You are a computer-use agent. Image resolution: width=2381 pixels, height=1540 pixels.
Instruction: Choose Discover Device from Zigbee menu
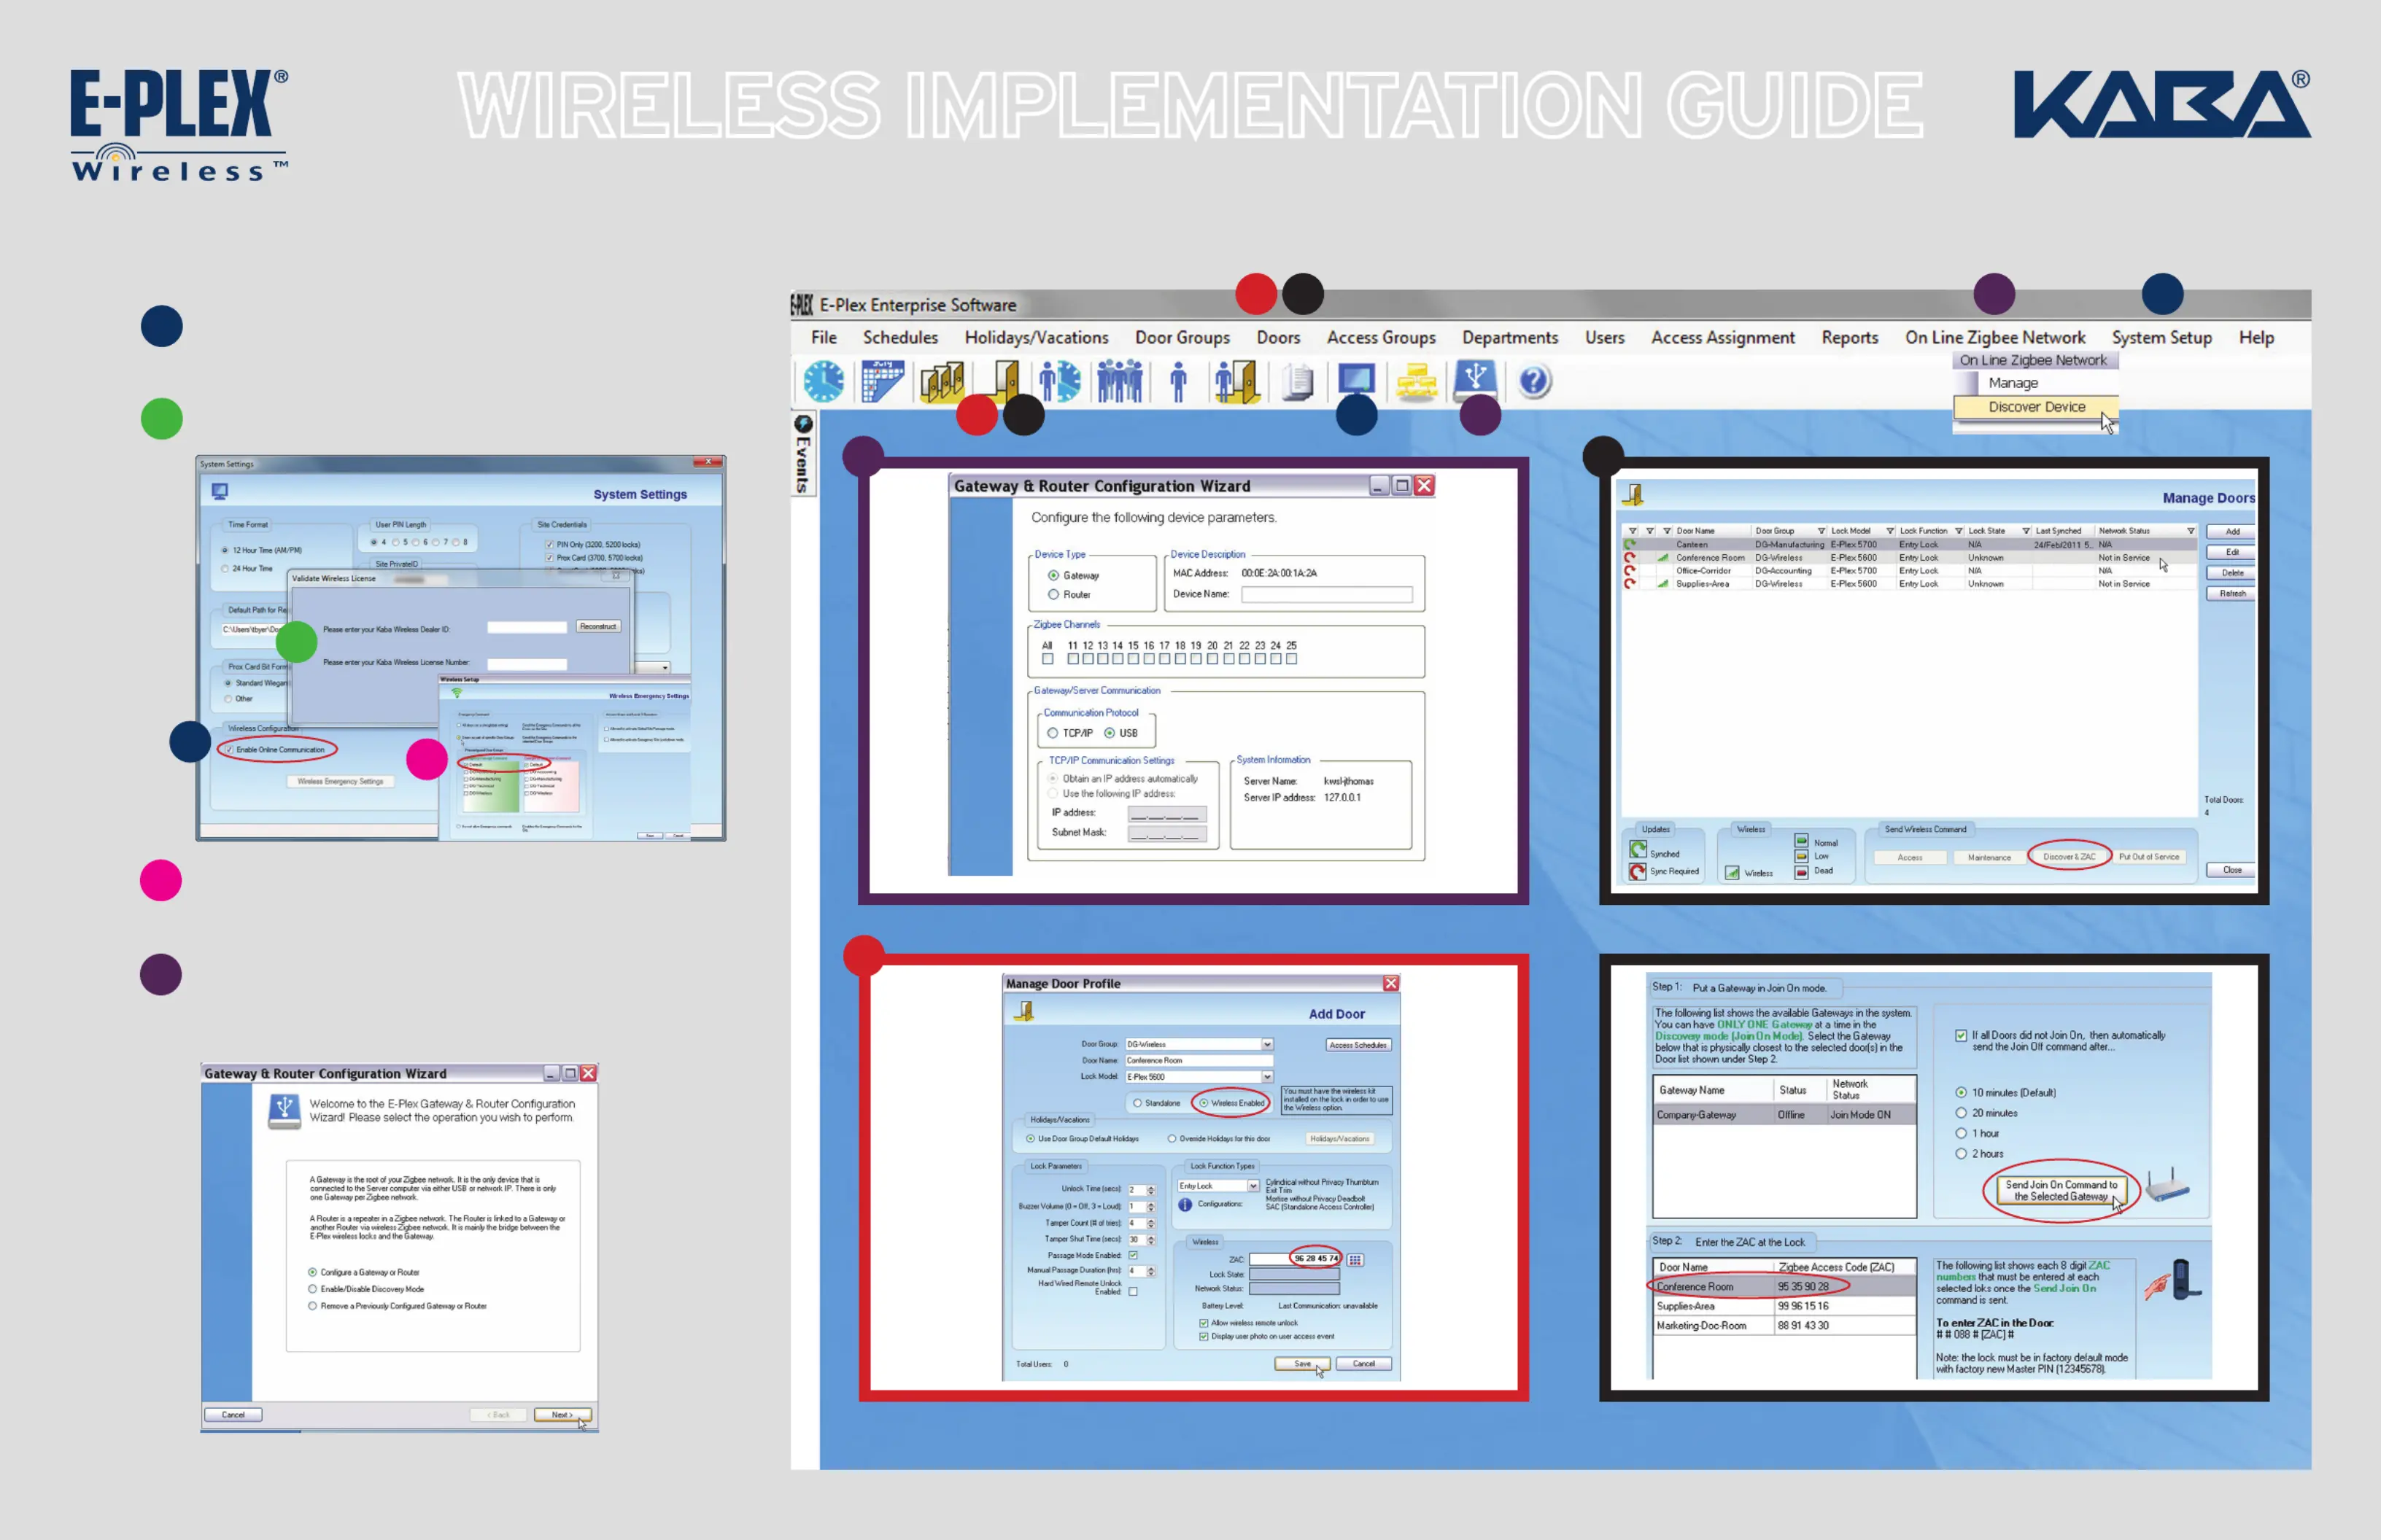pyautogui.click(x=2036, y=407)
